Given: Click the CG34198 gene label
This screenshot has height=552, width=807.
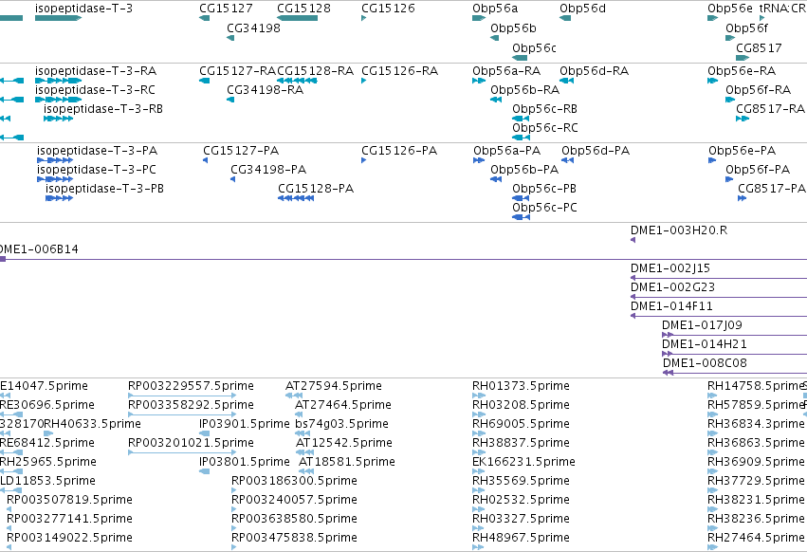Looking at the screenshot, I should tap(254, 28).
